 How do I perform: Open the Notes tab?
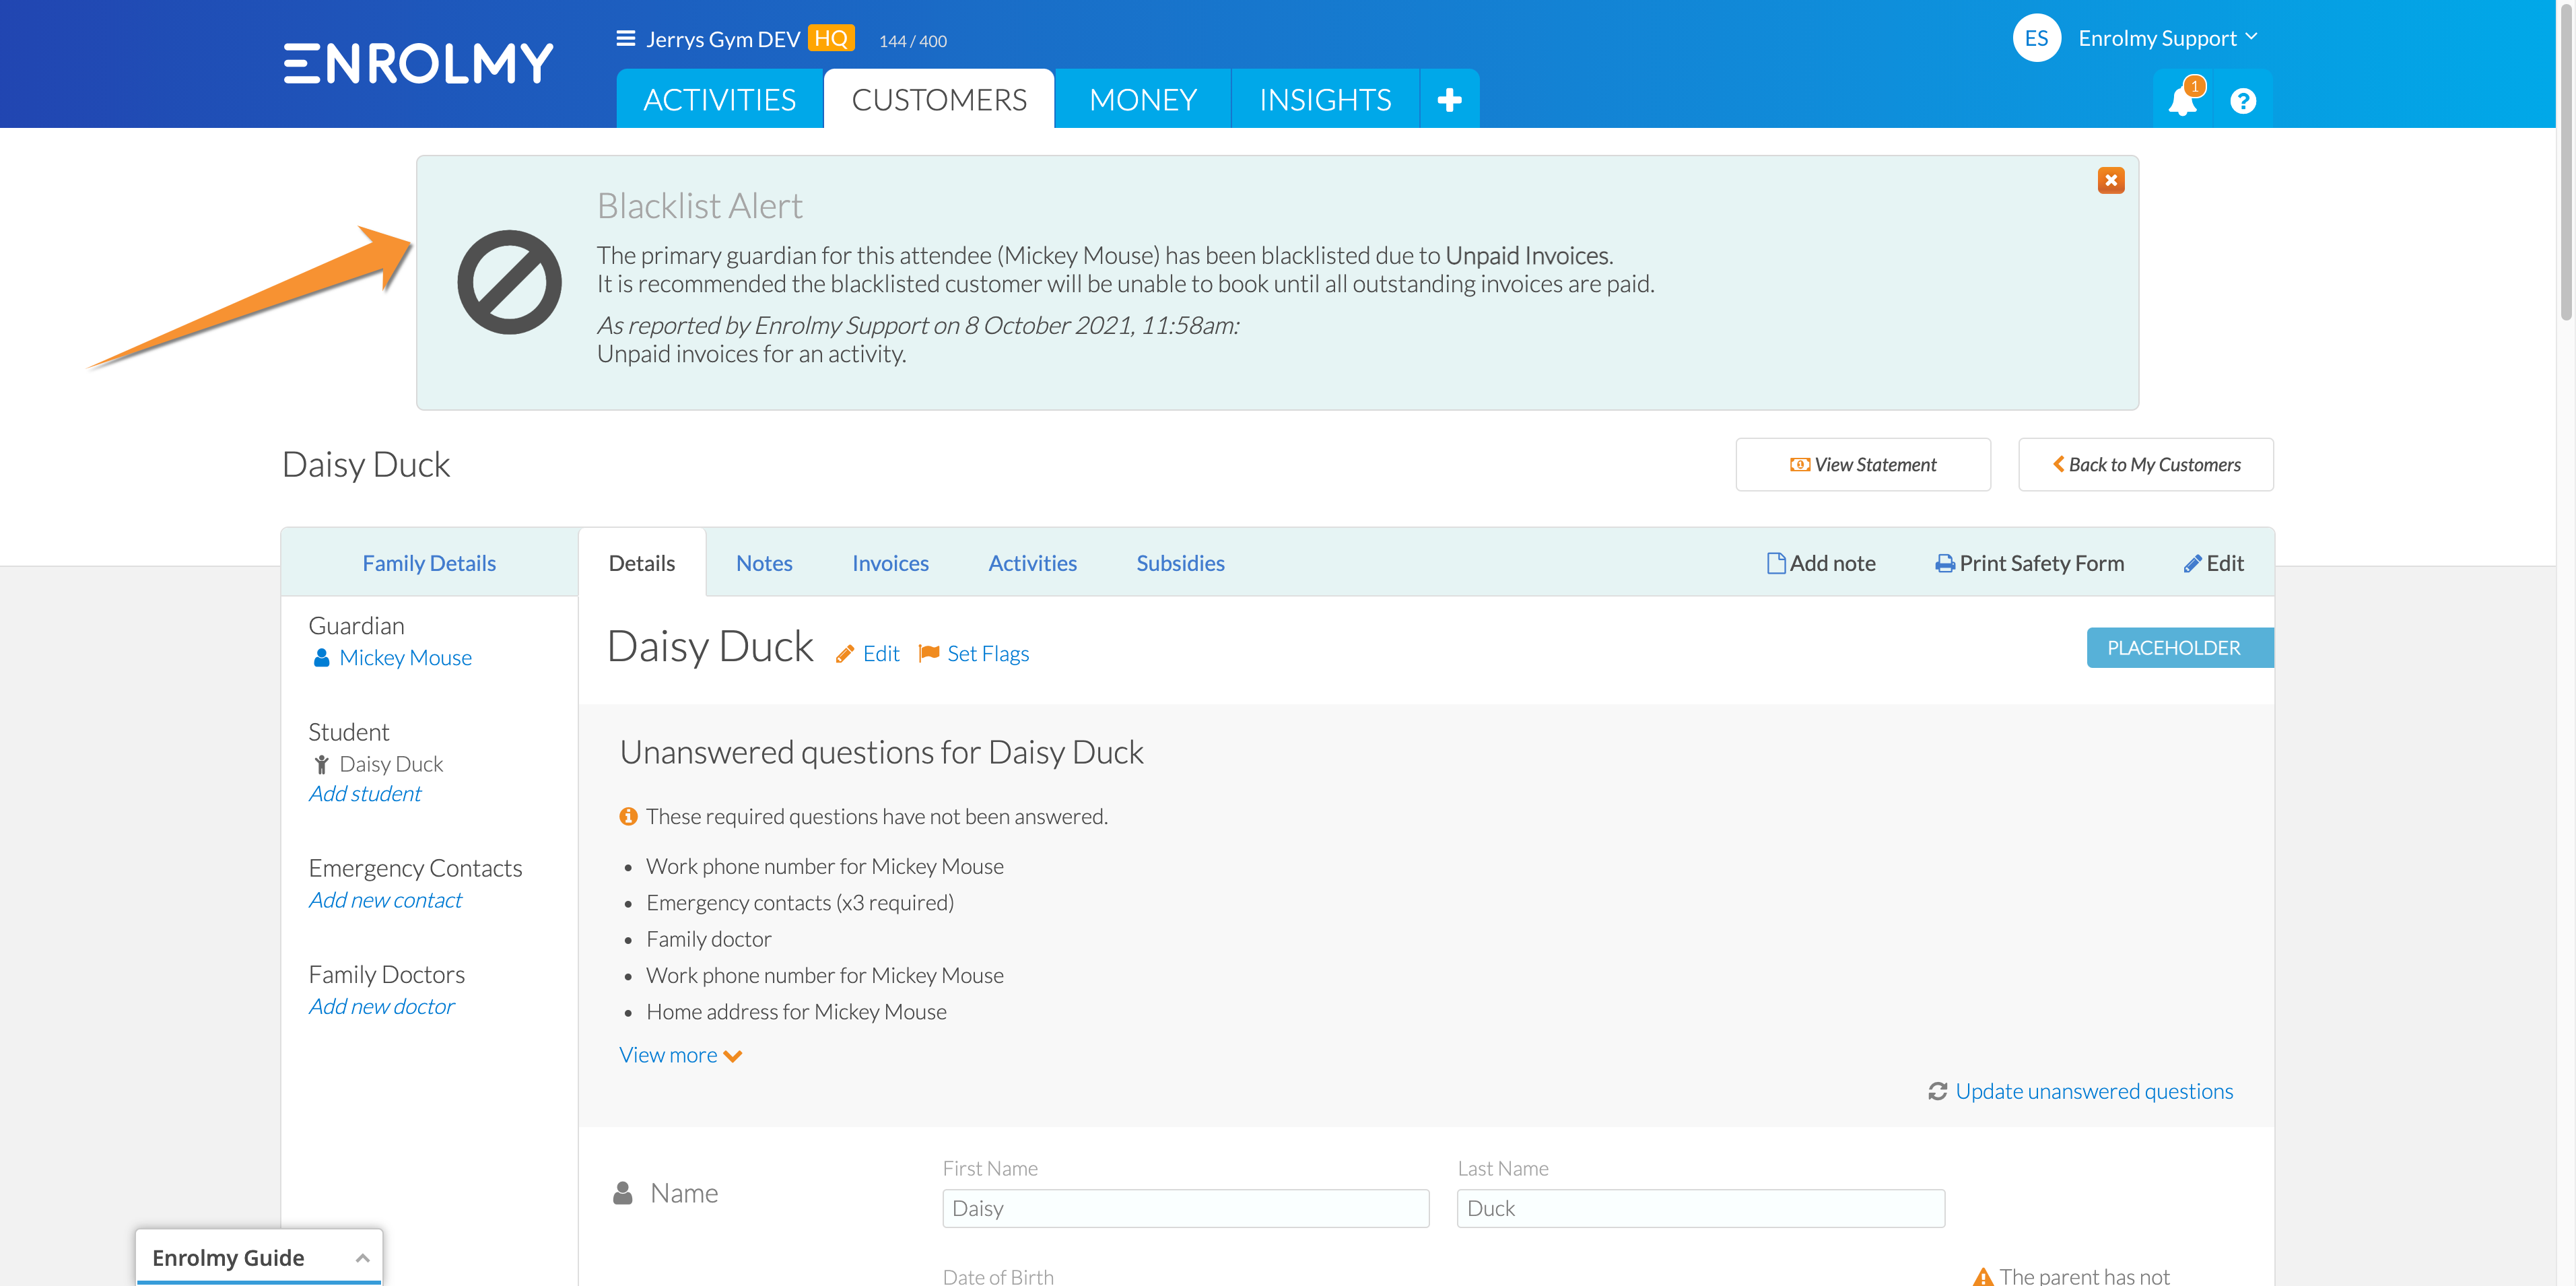click(x=764, y=563)
